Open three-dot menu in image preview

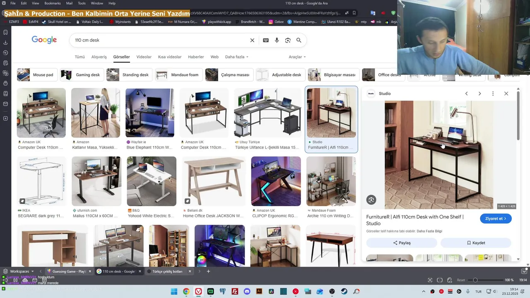click(x=493, y=94)
